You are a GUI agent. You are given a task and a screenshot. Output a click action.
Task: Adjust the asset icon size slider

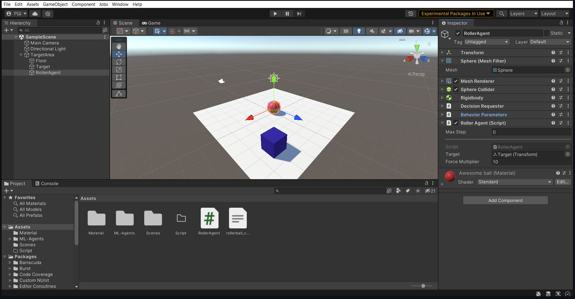pos(421,286)
